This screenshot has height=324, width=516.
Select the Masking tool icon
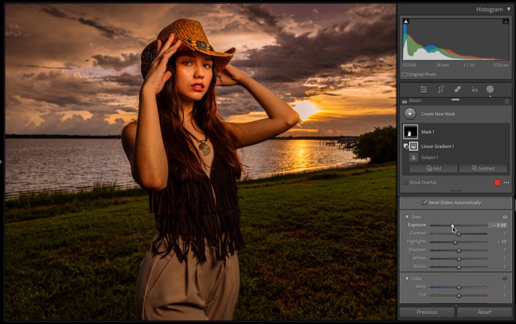(490, 89)
